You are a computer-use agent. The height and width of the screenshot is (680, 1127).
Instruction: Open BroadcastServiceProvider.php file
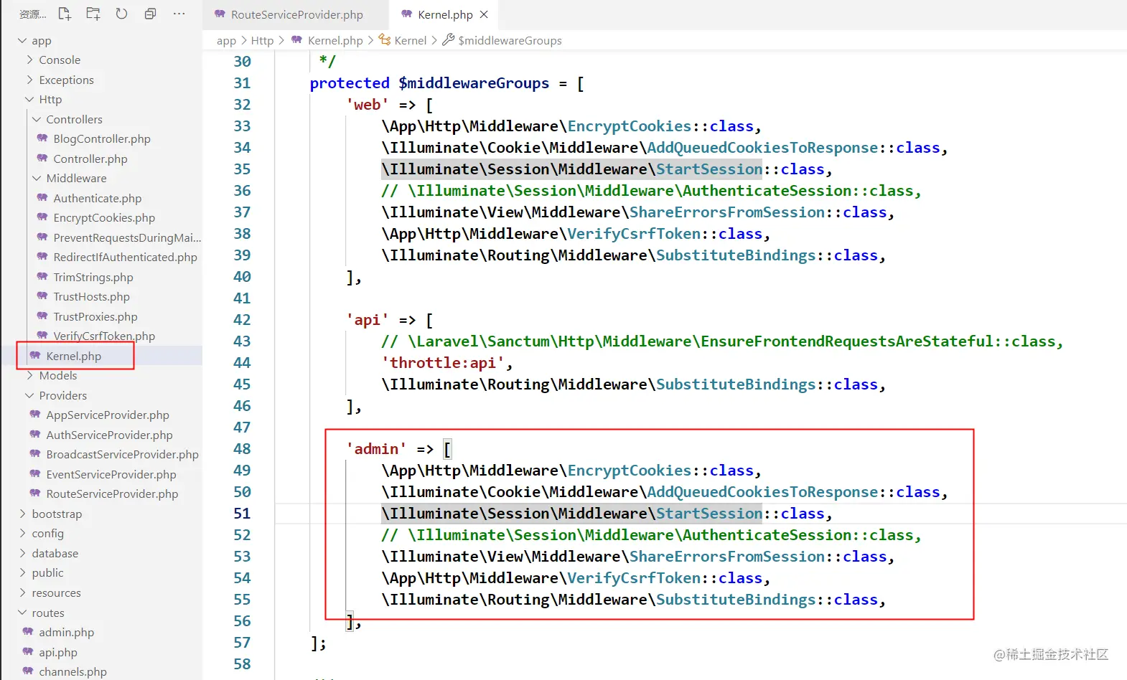122,455
